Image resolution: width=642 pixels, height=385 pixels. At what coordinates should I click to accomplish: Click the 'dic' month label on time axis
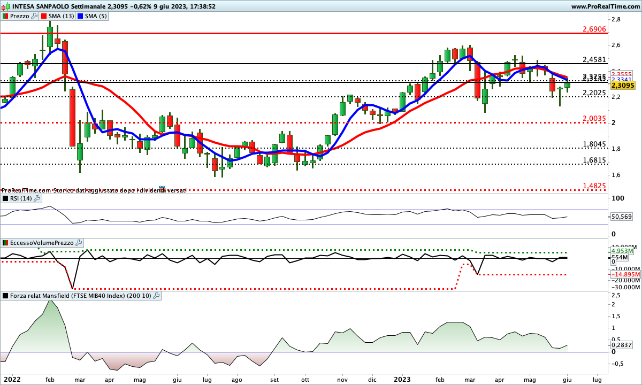[372, 379]
